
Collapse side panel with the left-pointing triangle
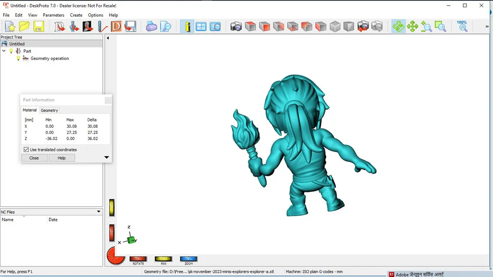tap(108, 38)
